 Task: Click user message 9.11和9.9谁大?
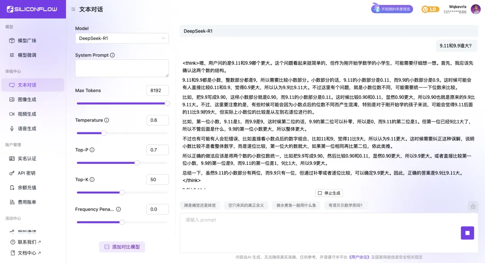[456, 46]
